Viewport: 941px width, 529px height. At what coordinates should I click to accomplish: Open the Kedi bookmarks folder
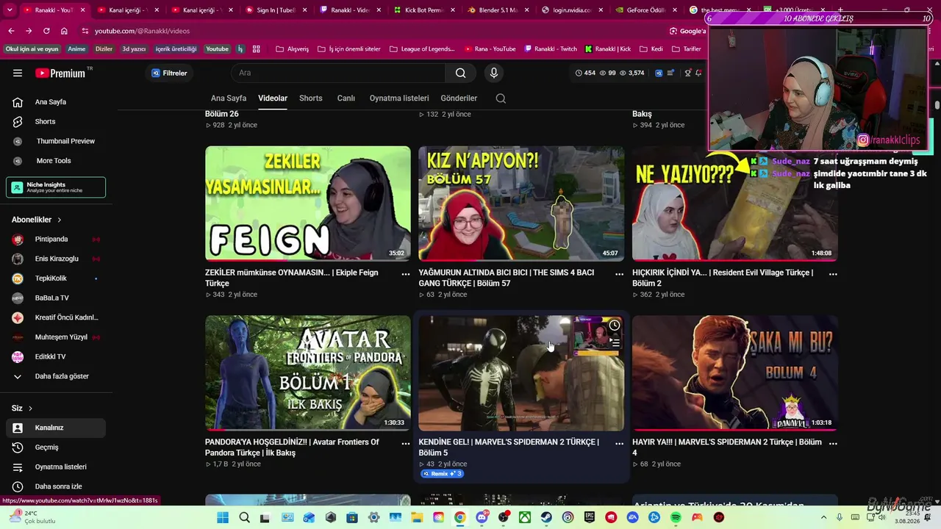click(x=651, y=48)
